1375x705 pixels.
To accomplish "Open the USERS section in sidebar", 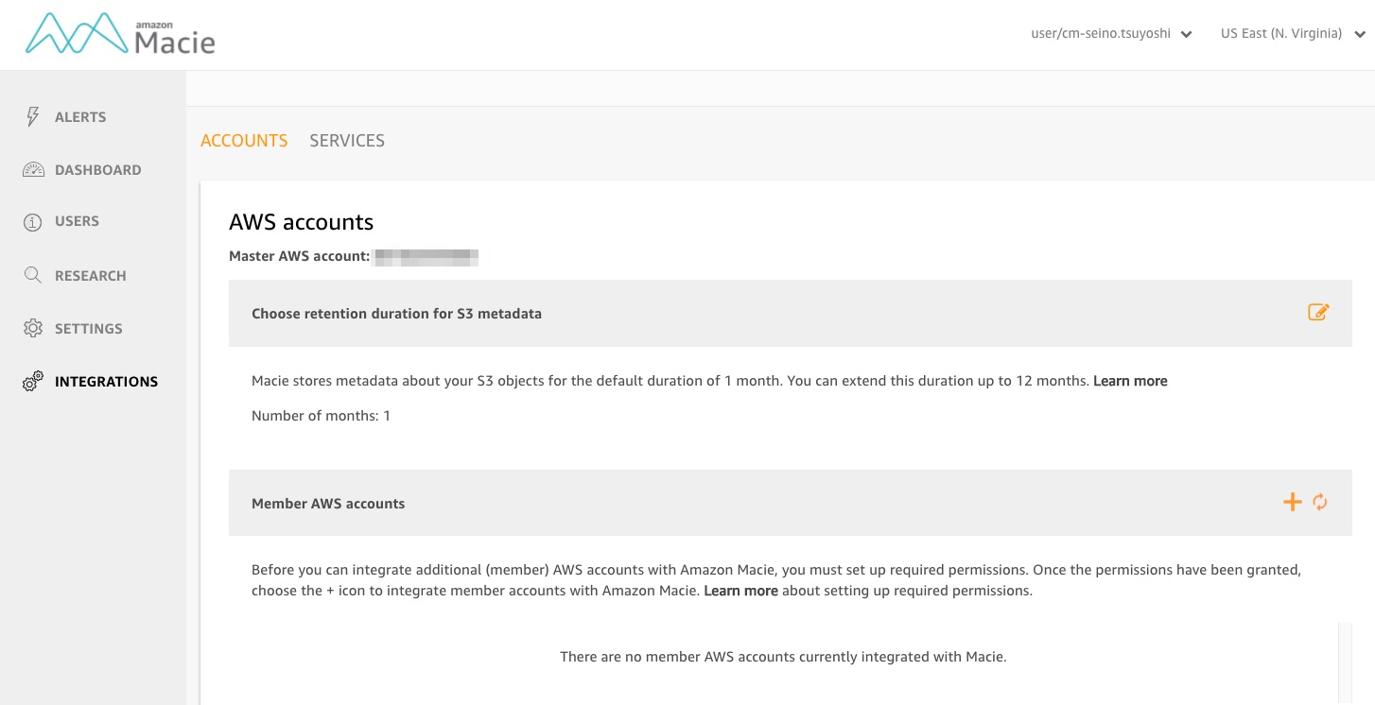I will 77,221.
